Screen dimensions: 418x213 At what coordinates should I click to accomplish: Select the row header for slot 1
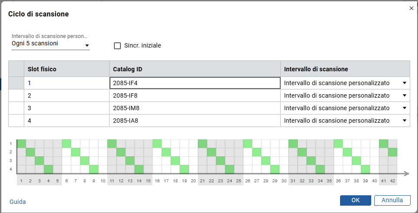click(16, 83)
